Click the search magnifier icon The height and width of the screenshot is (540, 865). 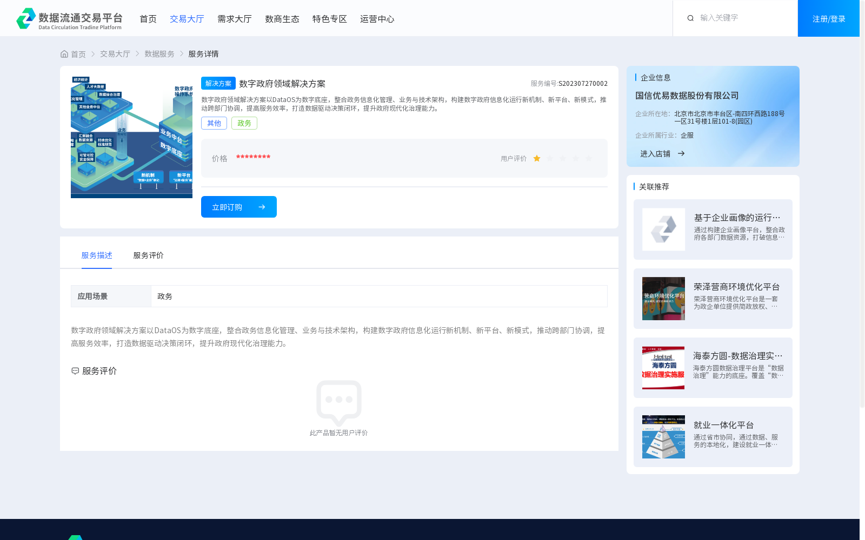click(x=690, y=18)
